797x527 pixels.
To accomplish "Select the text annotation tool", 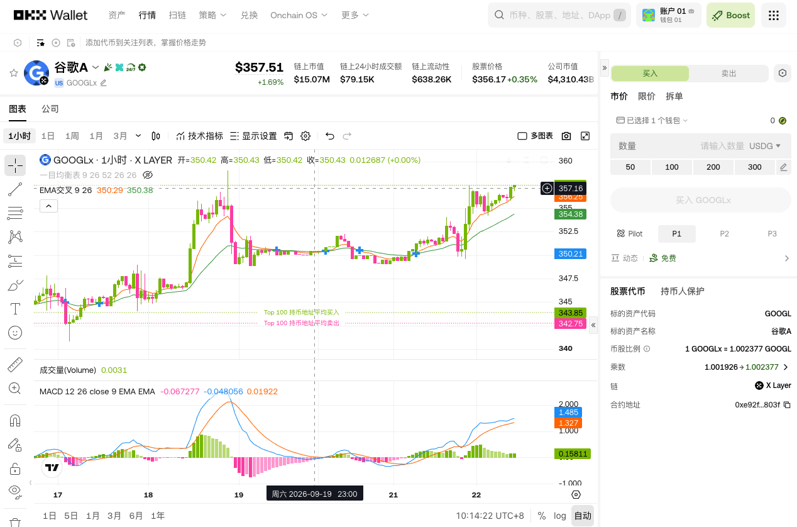I will [x=15, y=309].
